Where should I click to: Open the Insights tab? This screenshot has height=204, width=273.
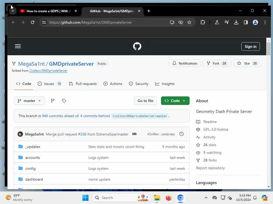coord(165,84)
